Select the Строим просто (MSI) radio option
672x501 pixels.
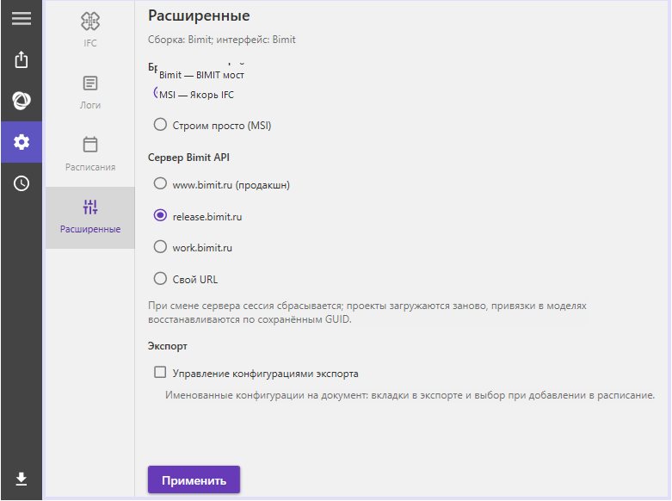[x=160, y=125]
